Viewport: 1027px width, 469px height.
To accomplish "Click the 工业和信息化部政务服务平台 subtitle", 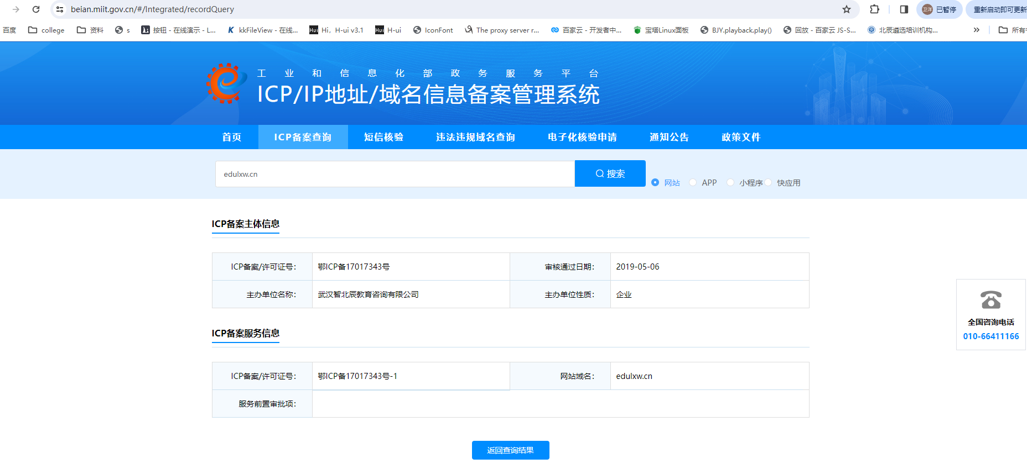I will 428,73.
